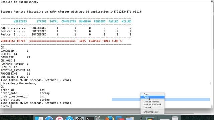Select Paste in the context menu

[x=152, y=97]
